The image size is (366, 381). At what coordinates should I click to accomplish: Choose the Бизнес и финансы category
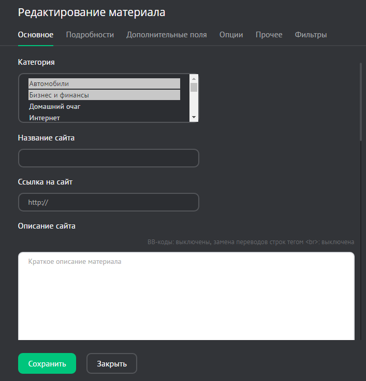pos(104,95)
